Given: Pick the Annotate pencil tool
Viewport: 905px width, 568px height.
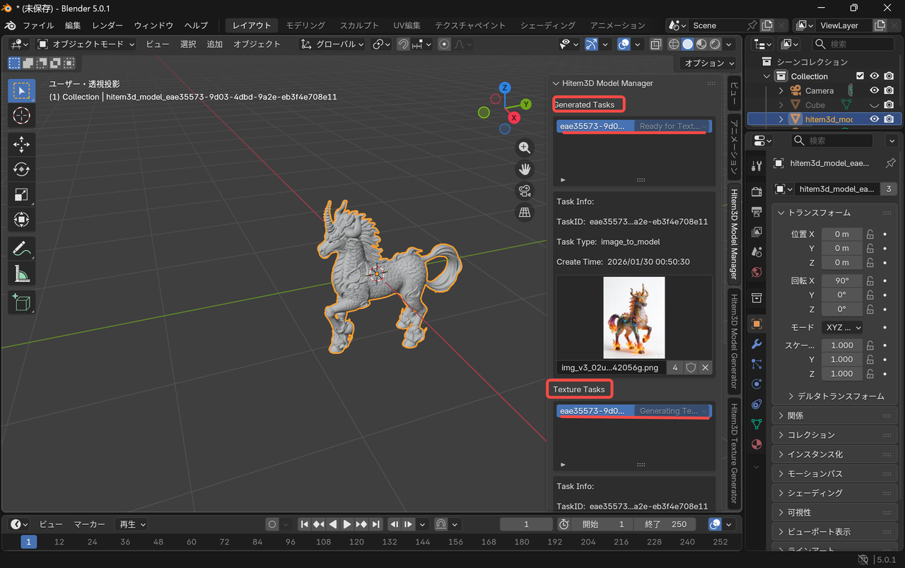Looking at the screenshot, I should pos(21,249).
